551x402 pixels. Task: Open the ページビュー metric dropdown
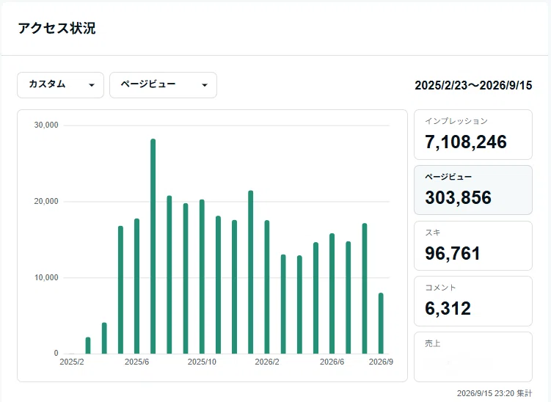click(163, 85)
